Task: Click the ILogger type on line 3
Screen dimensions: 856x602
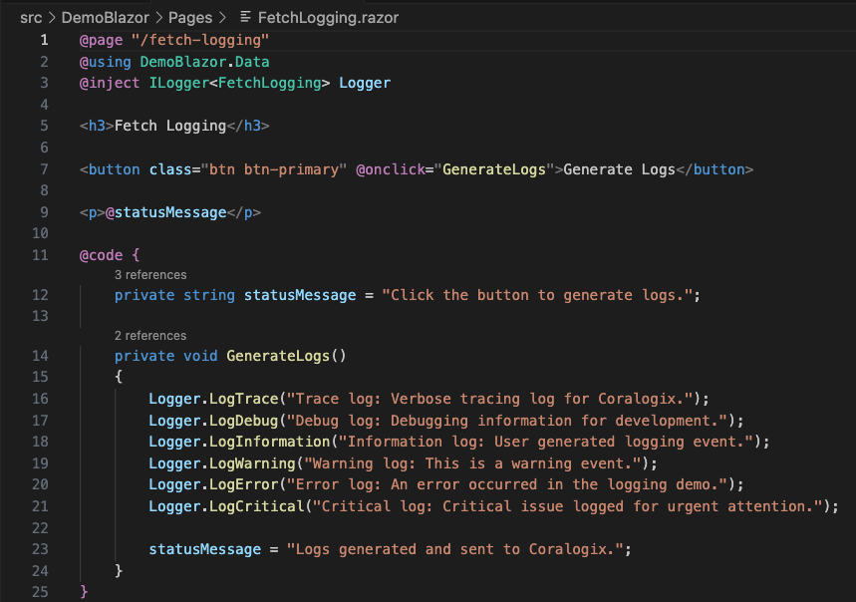Action: [x=179, y=83]
